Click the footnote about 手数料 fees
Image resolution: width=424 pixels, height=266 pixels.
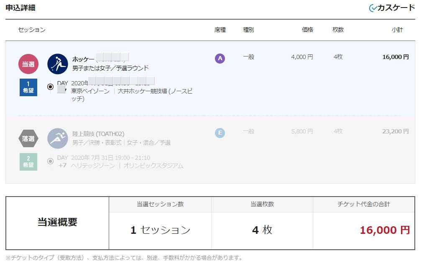[124, 258]
